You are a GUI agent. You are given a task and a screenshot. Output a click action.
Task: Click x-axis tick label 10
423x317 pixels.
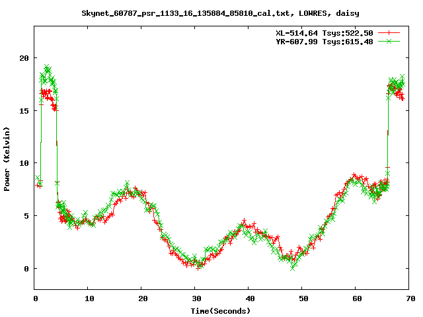click(89, 299)
